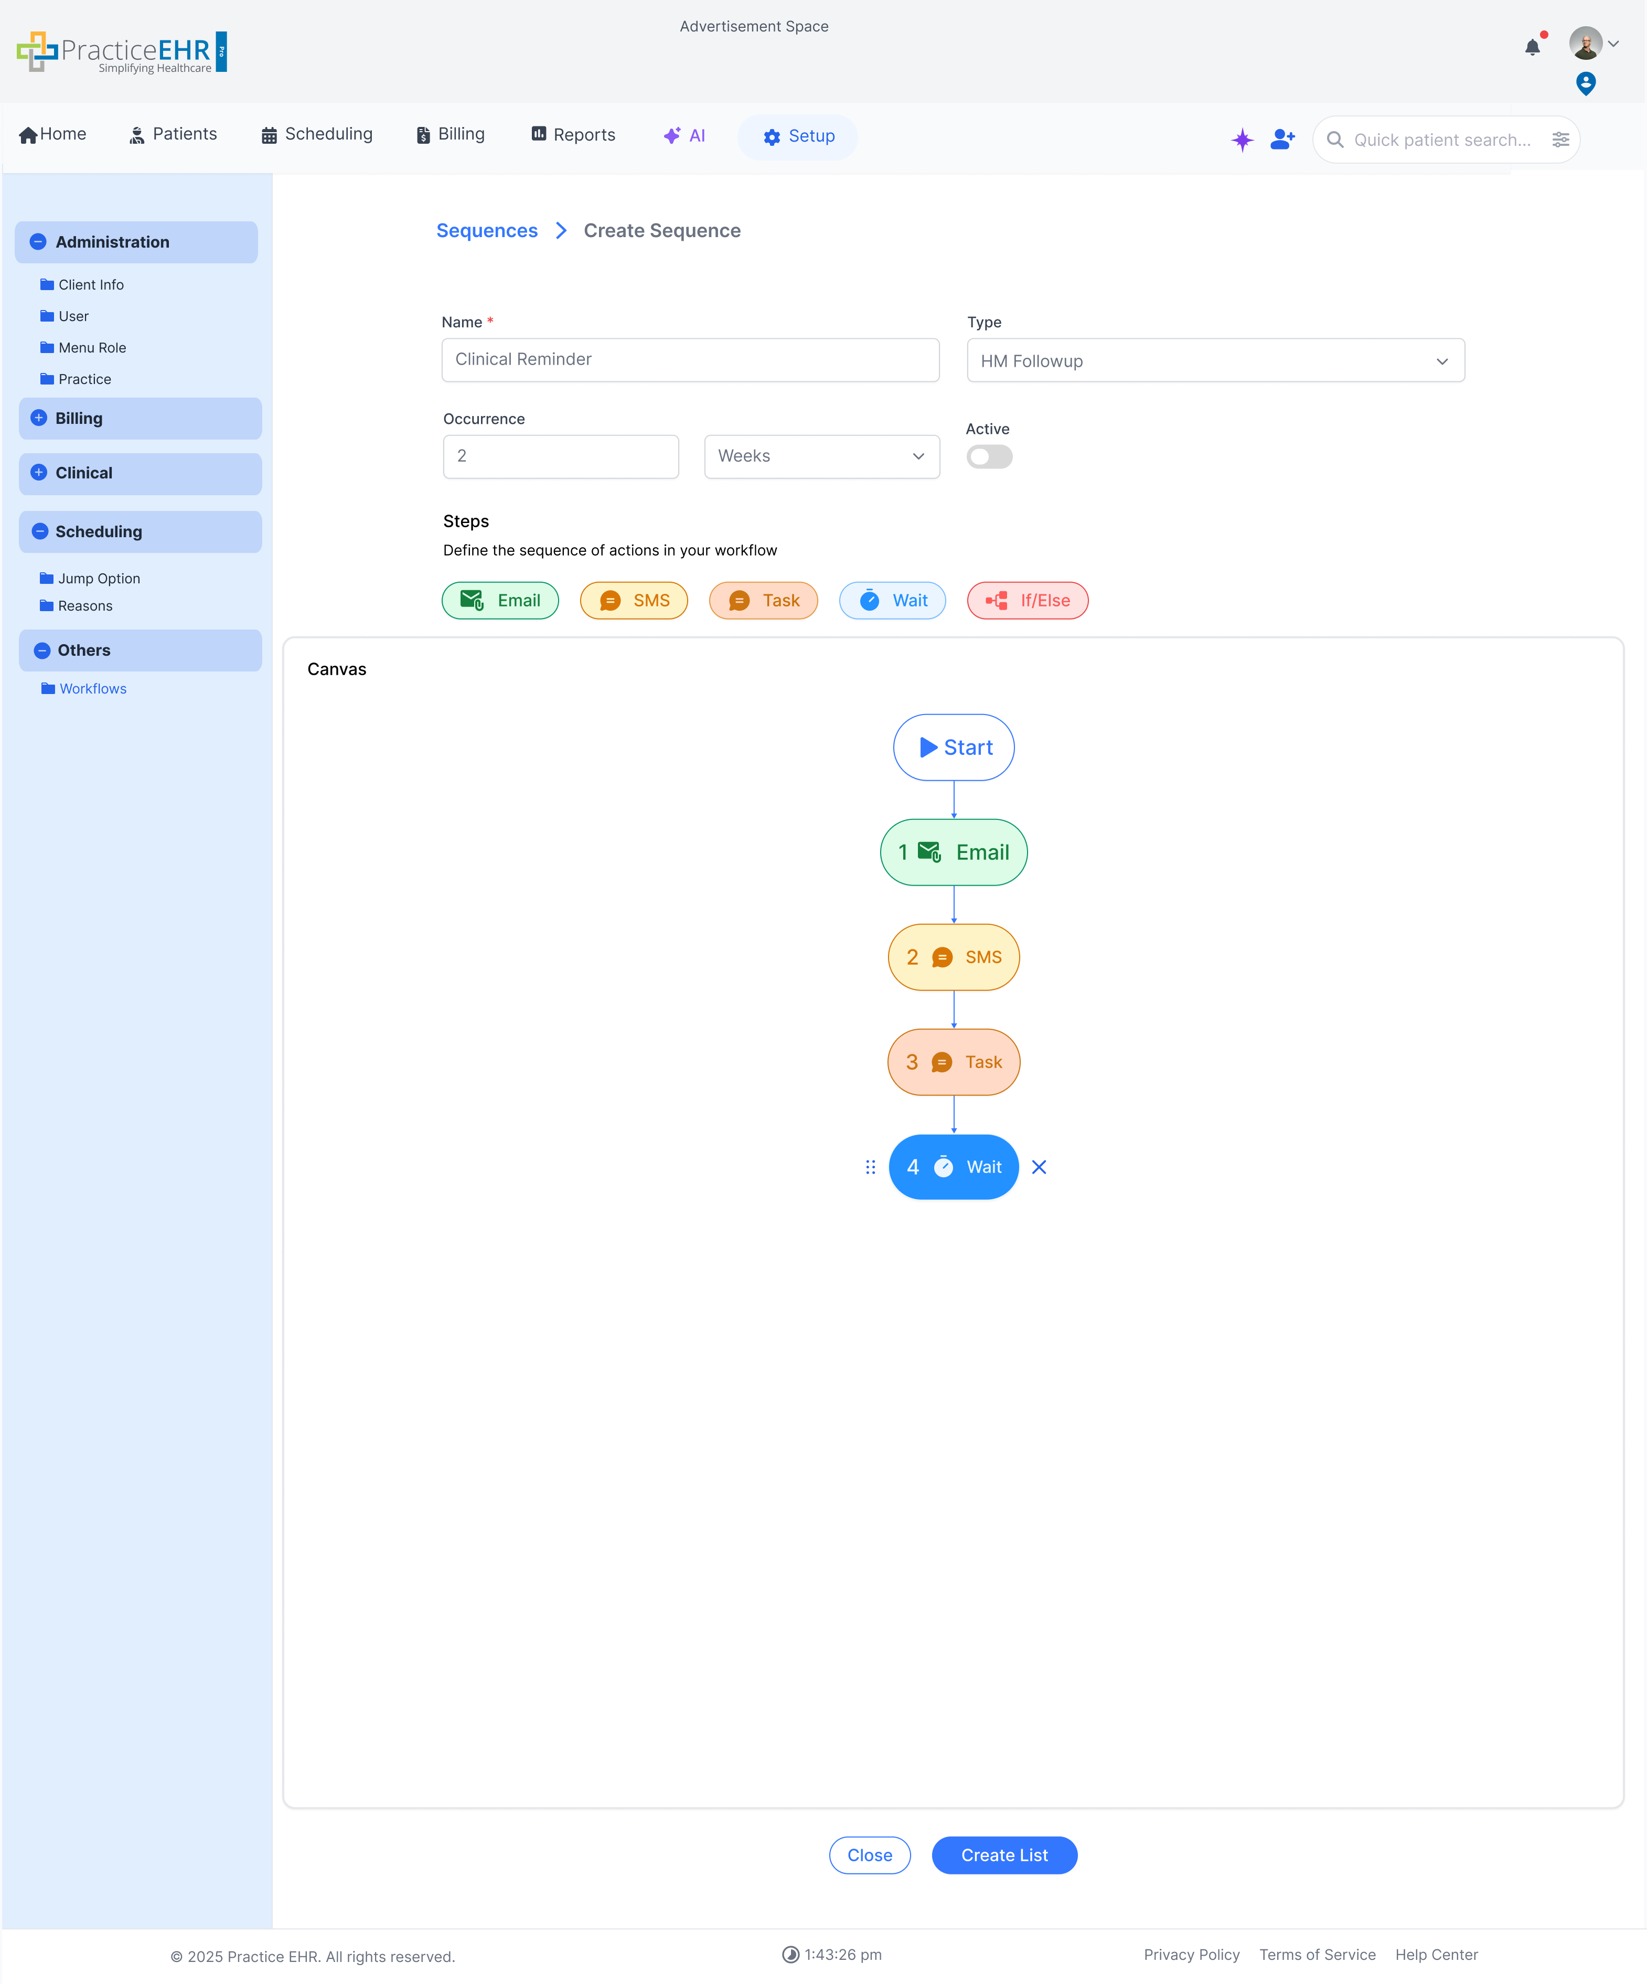Add an If/Else step
The image size is (1647, 1984).
pos(1028,601)
